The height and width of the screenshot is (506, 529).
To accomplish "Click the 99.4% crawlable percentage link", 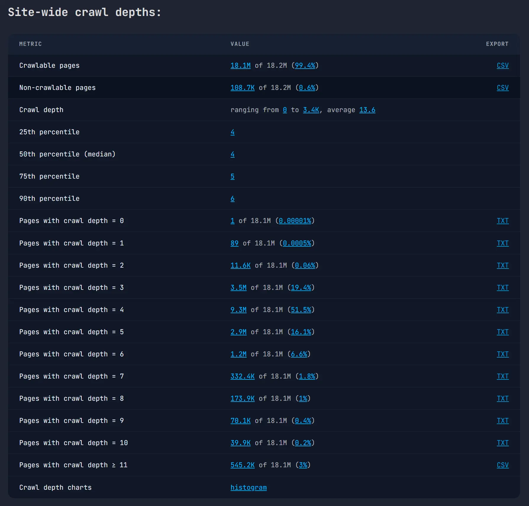I will 305,65.
